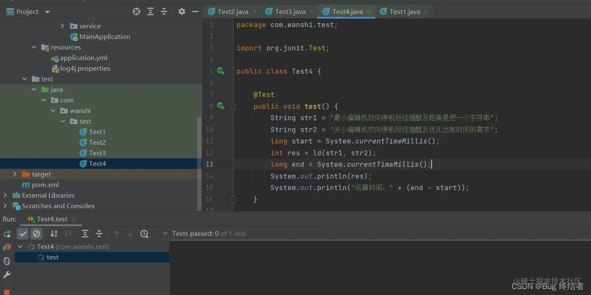Screen dimensions: 591x295
Task: Run class Test4 from gutter icon
Action: point(220,71)
